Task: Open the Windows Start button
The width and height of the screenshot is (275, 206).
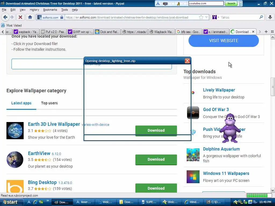Action: 10,202
